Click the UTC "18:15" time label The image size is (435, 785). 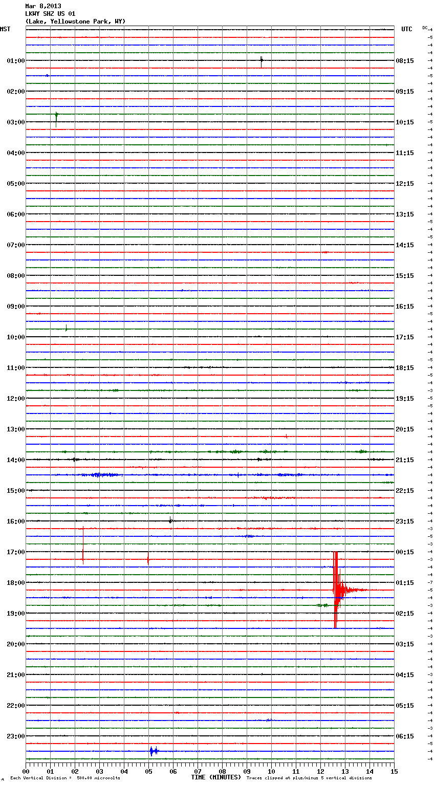[x=405, y=368]
